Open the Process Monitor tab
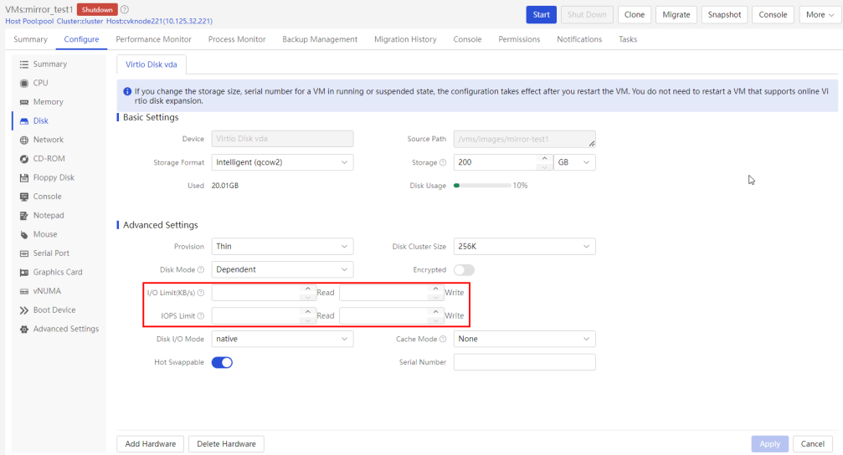843x455 pixels. (237, 39)
